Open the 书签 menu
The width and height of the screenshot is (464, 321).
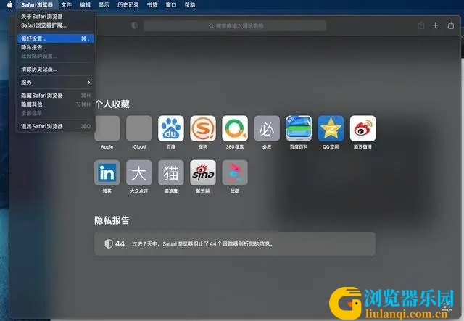tap(152, 5)
